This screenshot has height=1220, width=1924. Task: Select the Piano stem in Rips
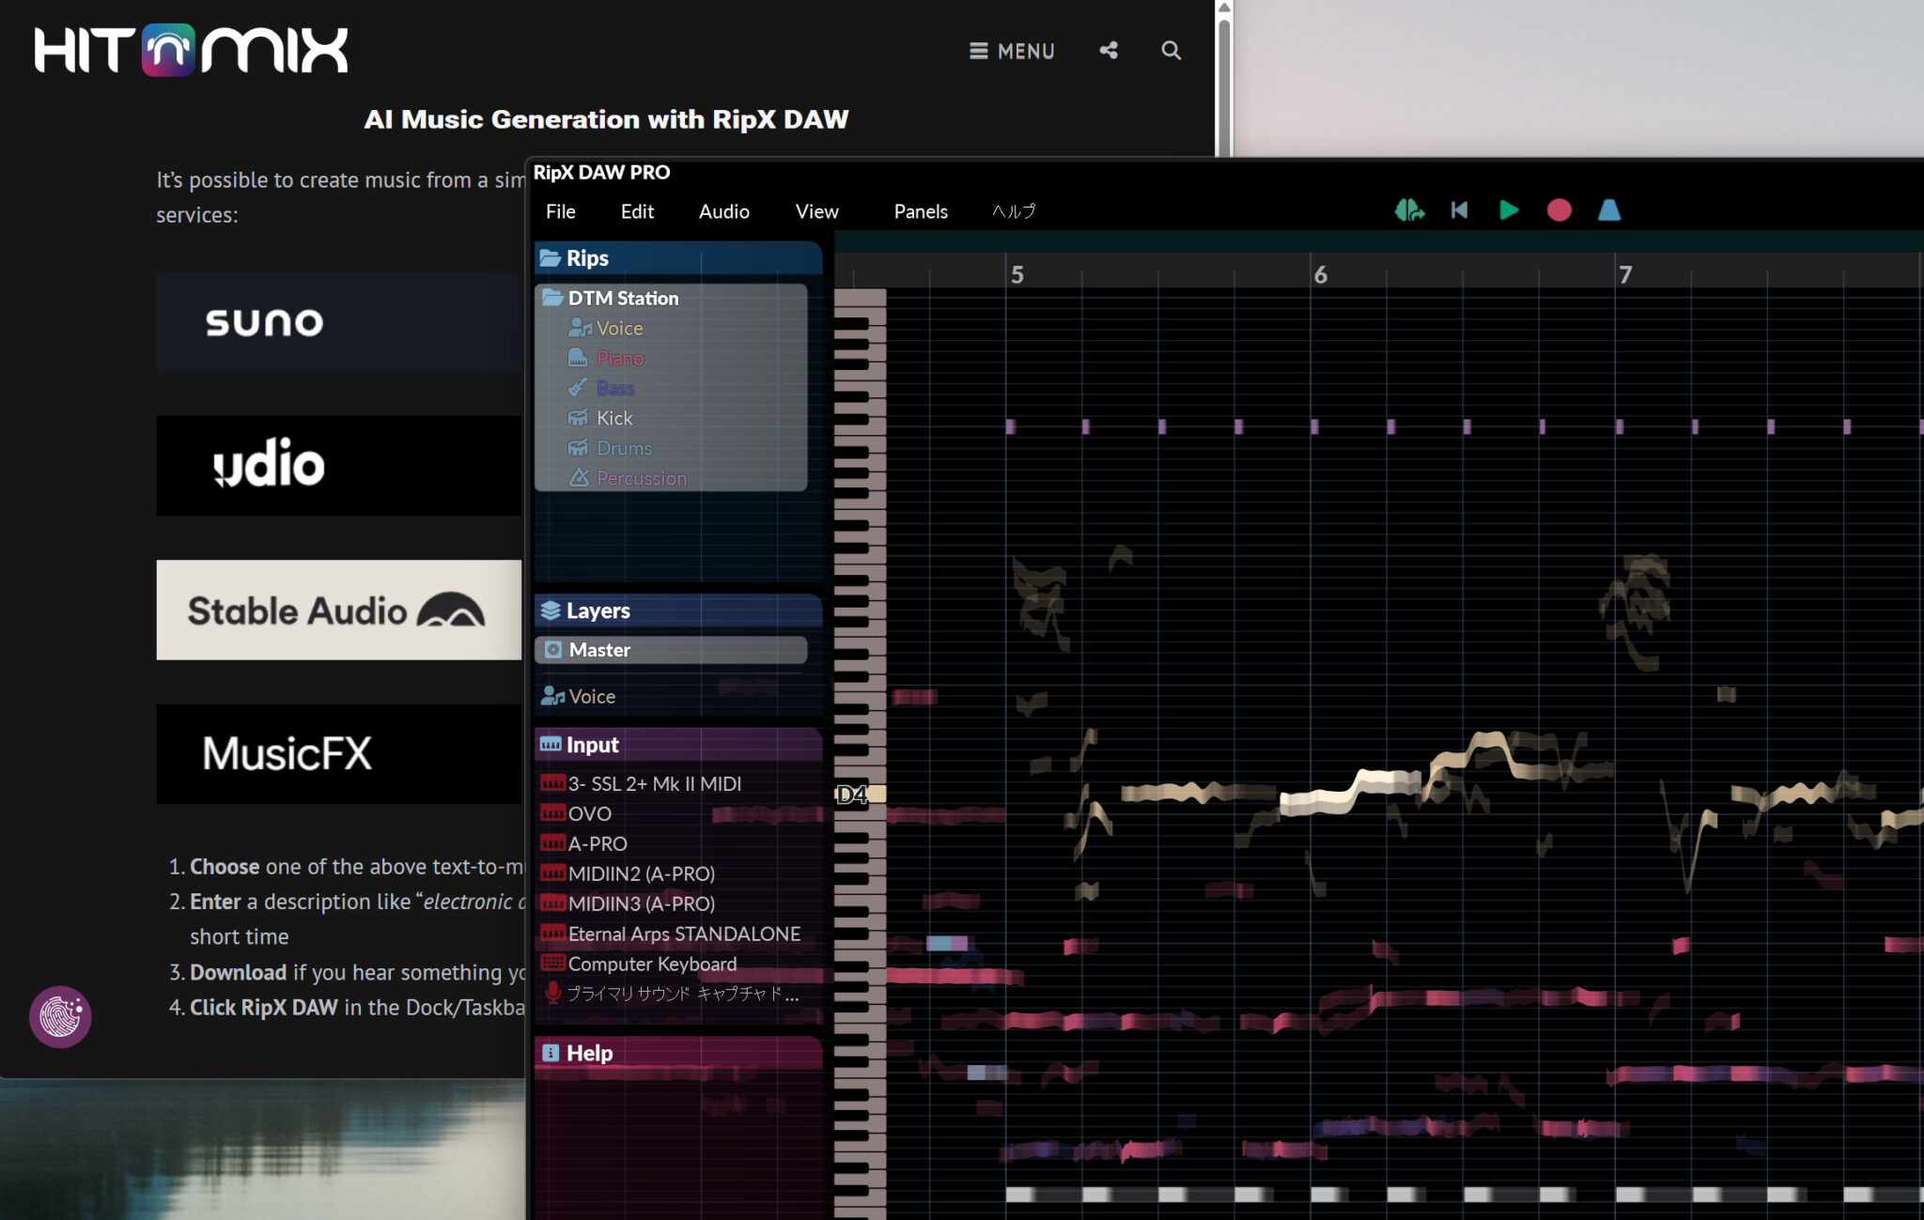tap(619, 358)
